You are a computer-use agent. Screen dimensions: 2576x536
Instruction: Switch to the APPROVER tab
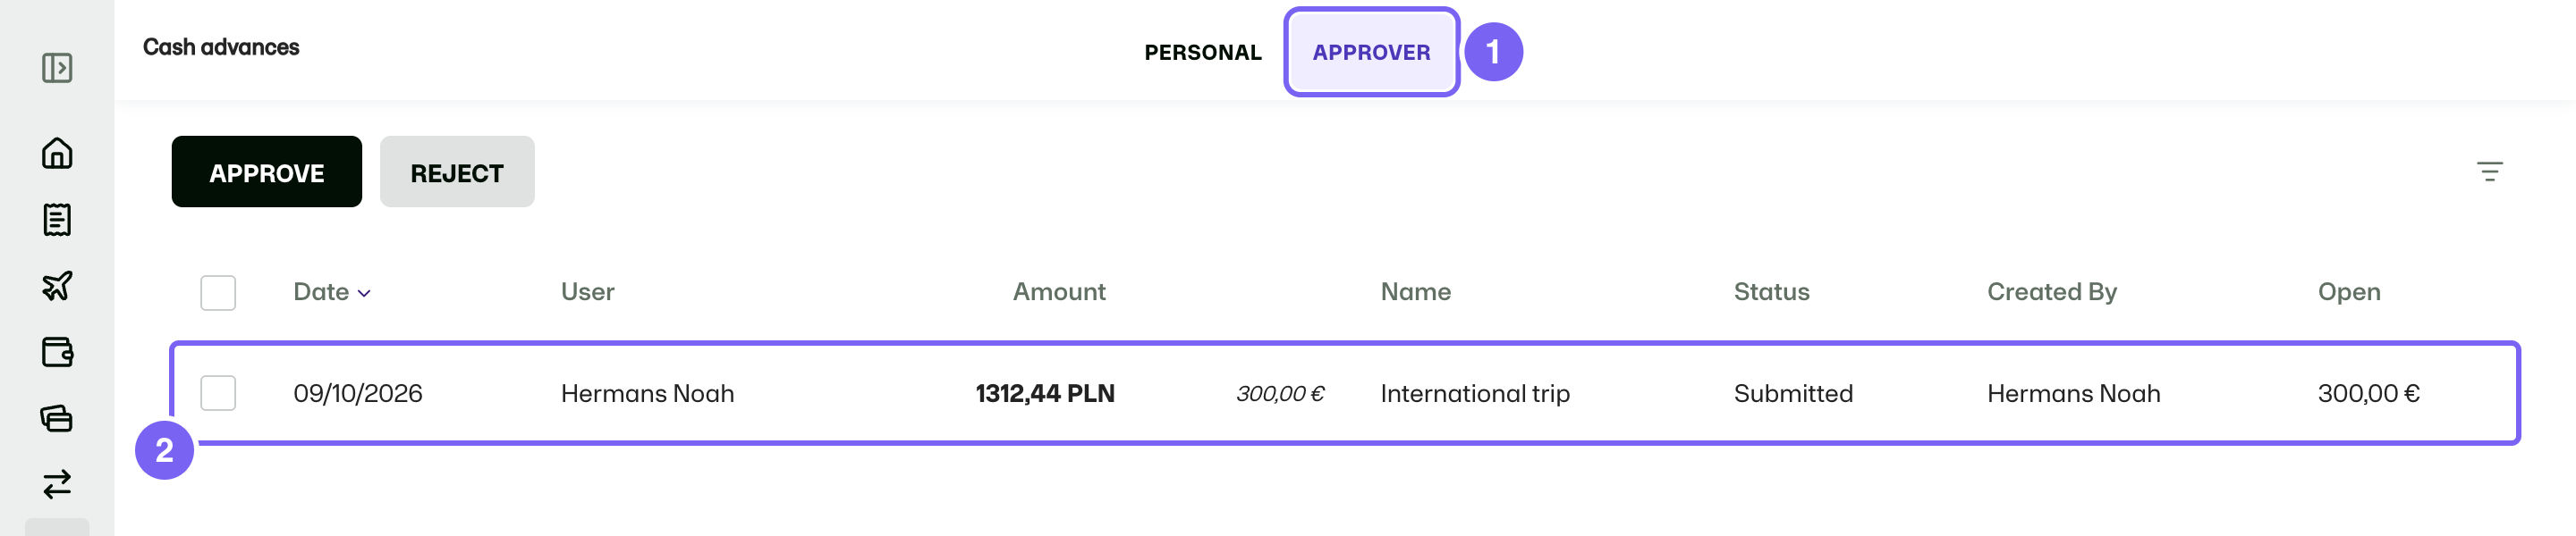point(1371,53)
